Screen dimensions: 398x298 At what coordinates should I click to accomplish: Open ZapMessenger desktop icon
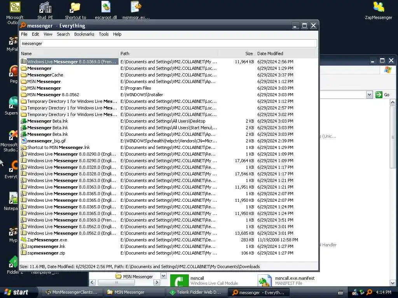(378, 10)
